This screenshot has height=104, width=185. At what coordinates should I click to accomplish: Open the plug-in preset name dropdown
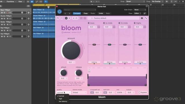coord(80,10)
